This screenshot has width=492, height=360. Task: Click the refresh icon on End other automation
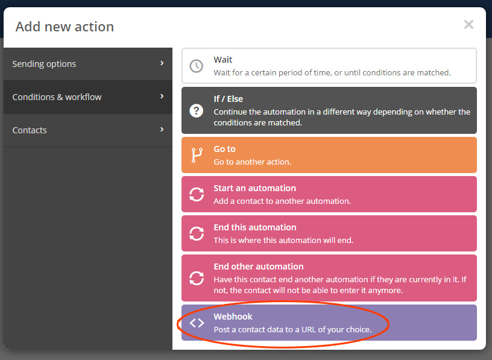(x=197, y=278)
